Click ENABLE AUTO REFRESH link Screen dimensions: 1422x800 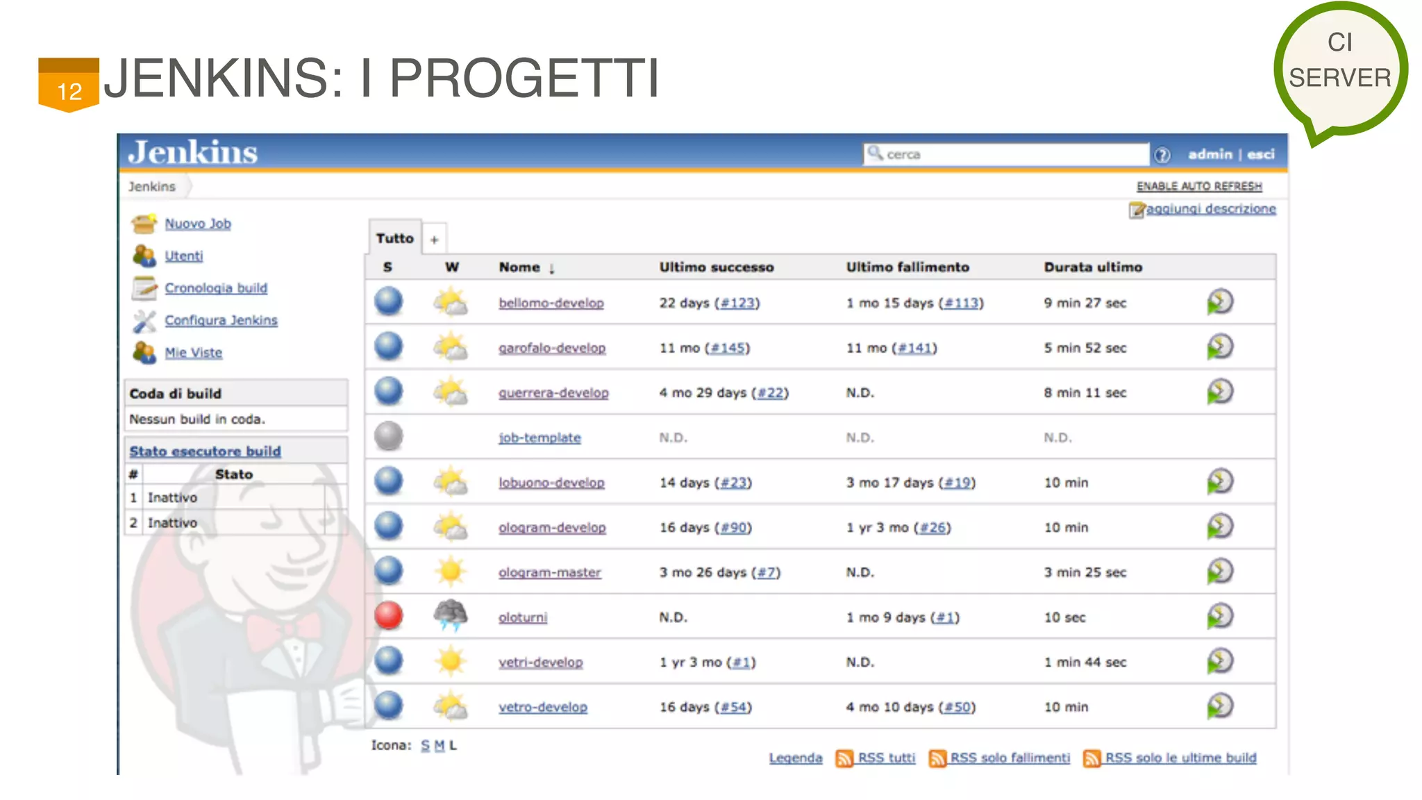1199,186
